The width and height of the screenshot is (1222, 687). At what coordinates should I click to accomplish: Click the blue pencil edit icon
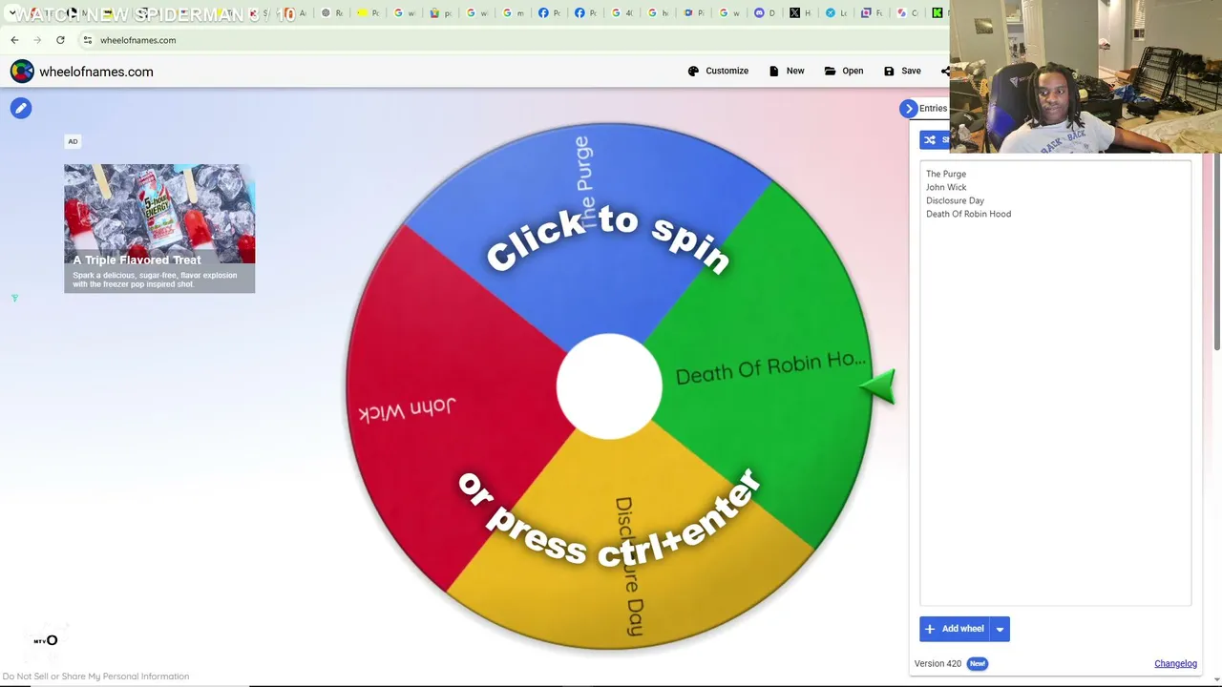pyautogui.click(x=21, y=108)
